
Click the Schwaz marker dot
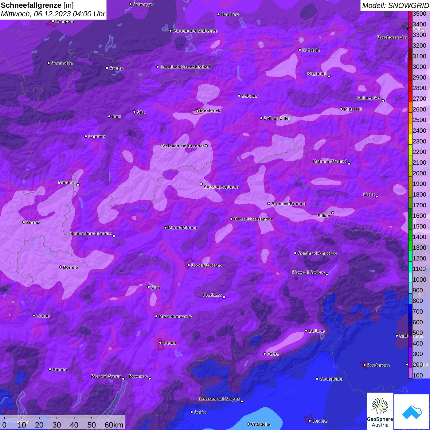tap(239, 96)
